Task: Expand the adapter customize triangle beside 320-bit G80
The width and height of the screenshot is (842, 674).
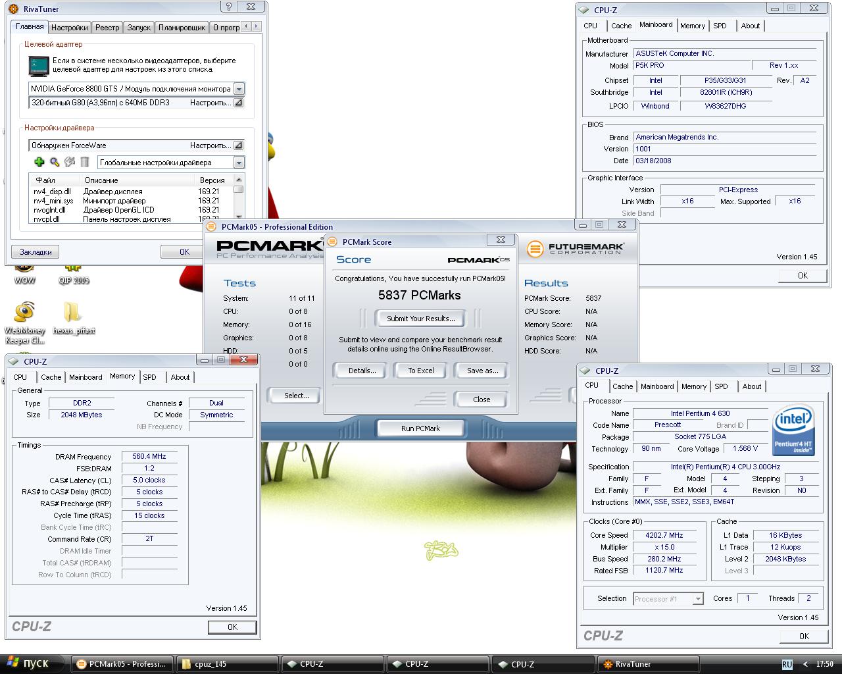Action: [239, 103]
